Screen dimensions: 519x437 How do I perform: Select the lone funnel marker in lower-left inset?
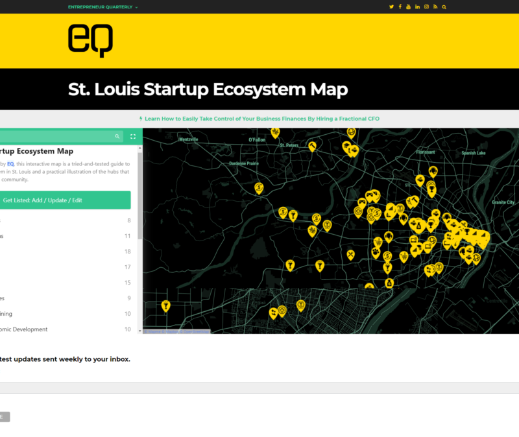point(166,306)
